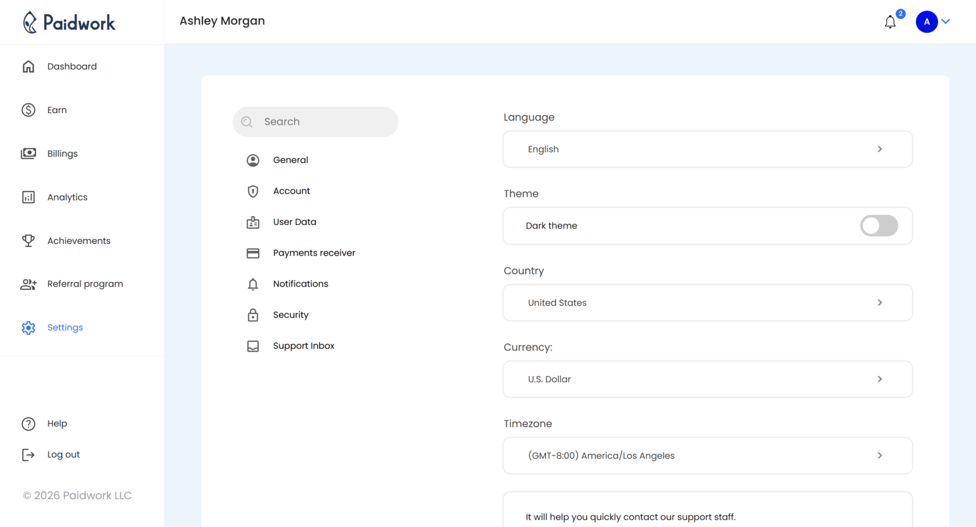
Task: Click the notifications bell icon
Action: [890, 21]
